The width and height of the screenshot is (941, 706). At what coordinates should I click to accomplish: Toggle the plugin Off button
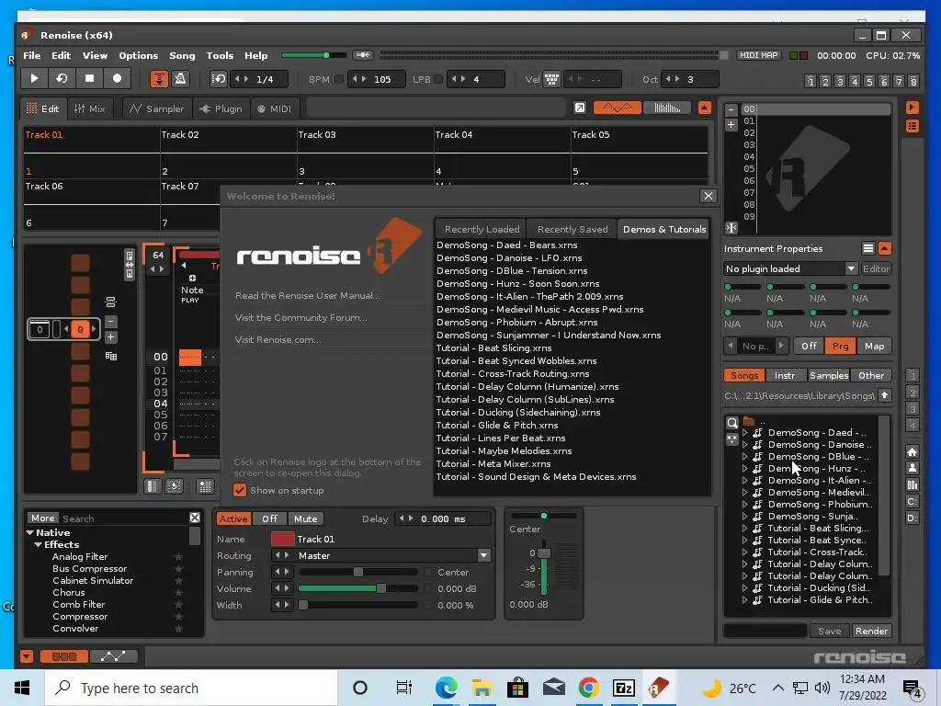click(809, 346)
